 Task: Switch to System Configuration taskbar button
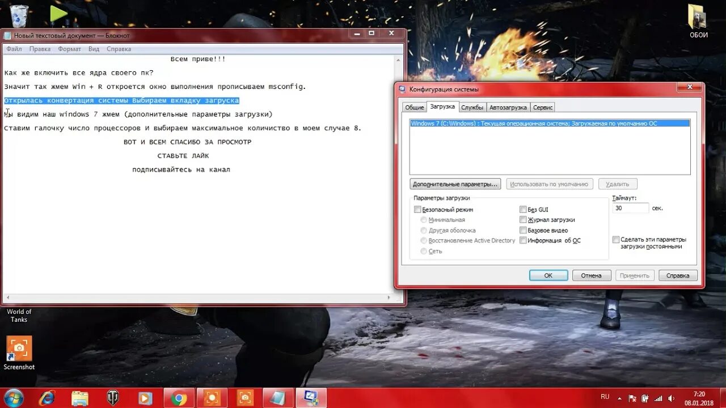(x=311, y=398)
